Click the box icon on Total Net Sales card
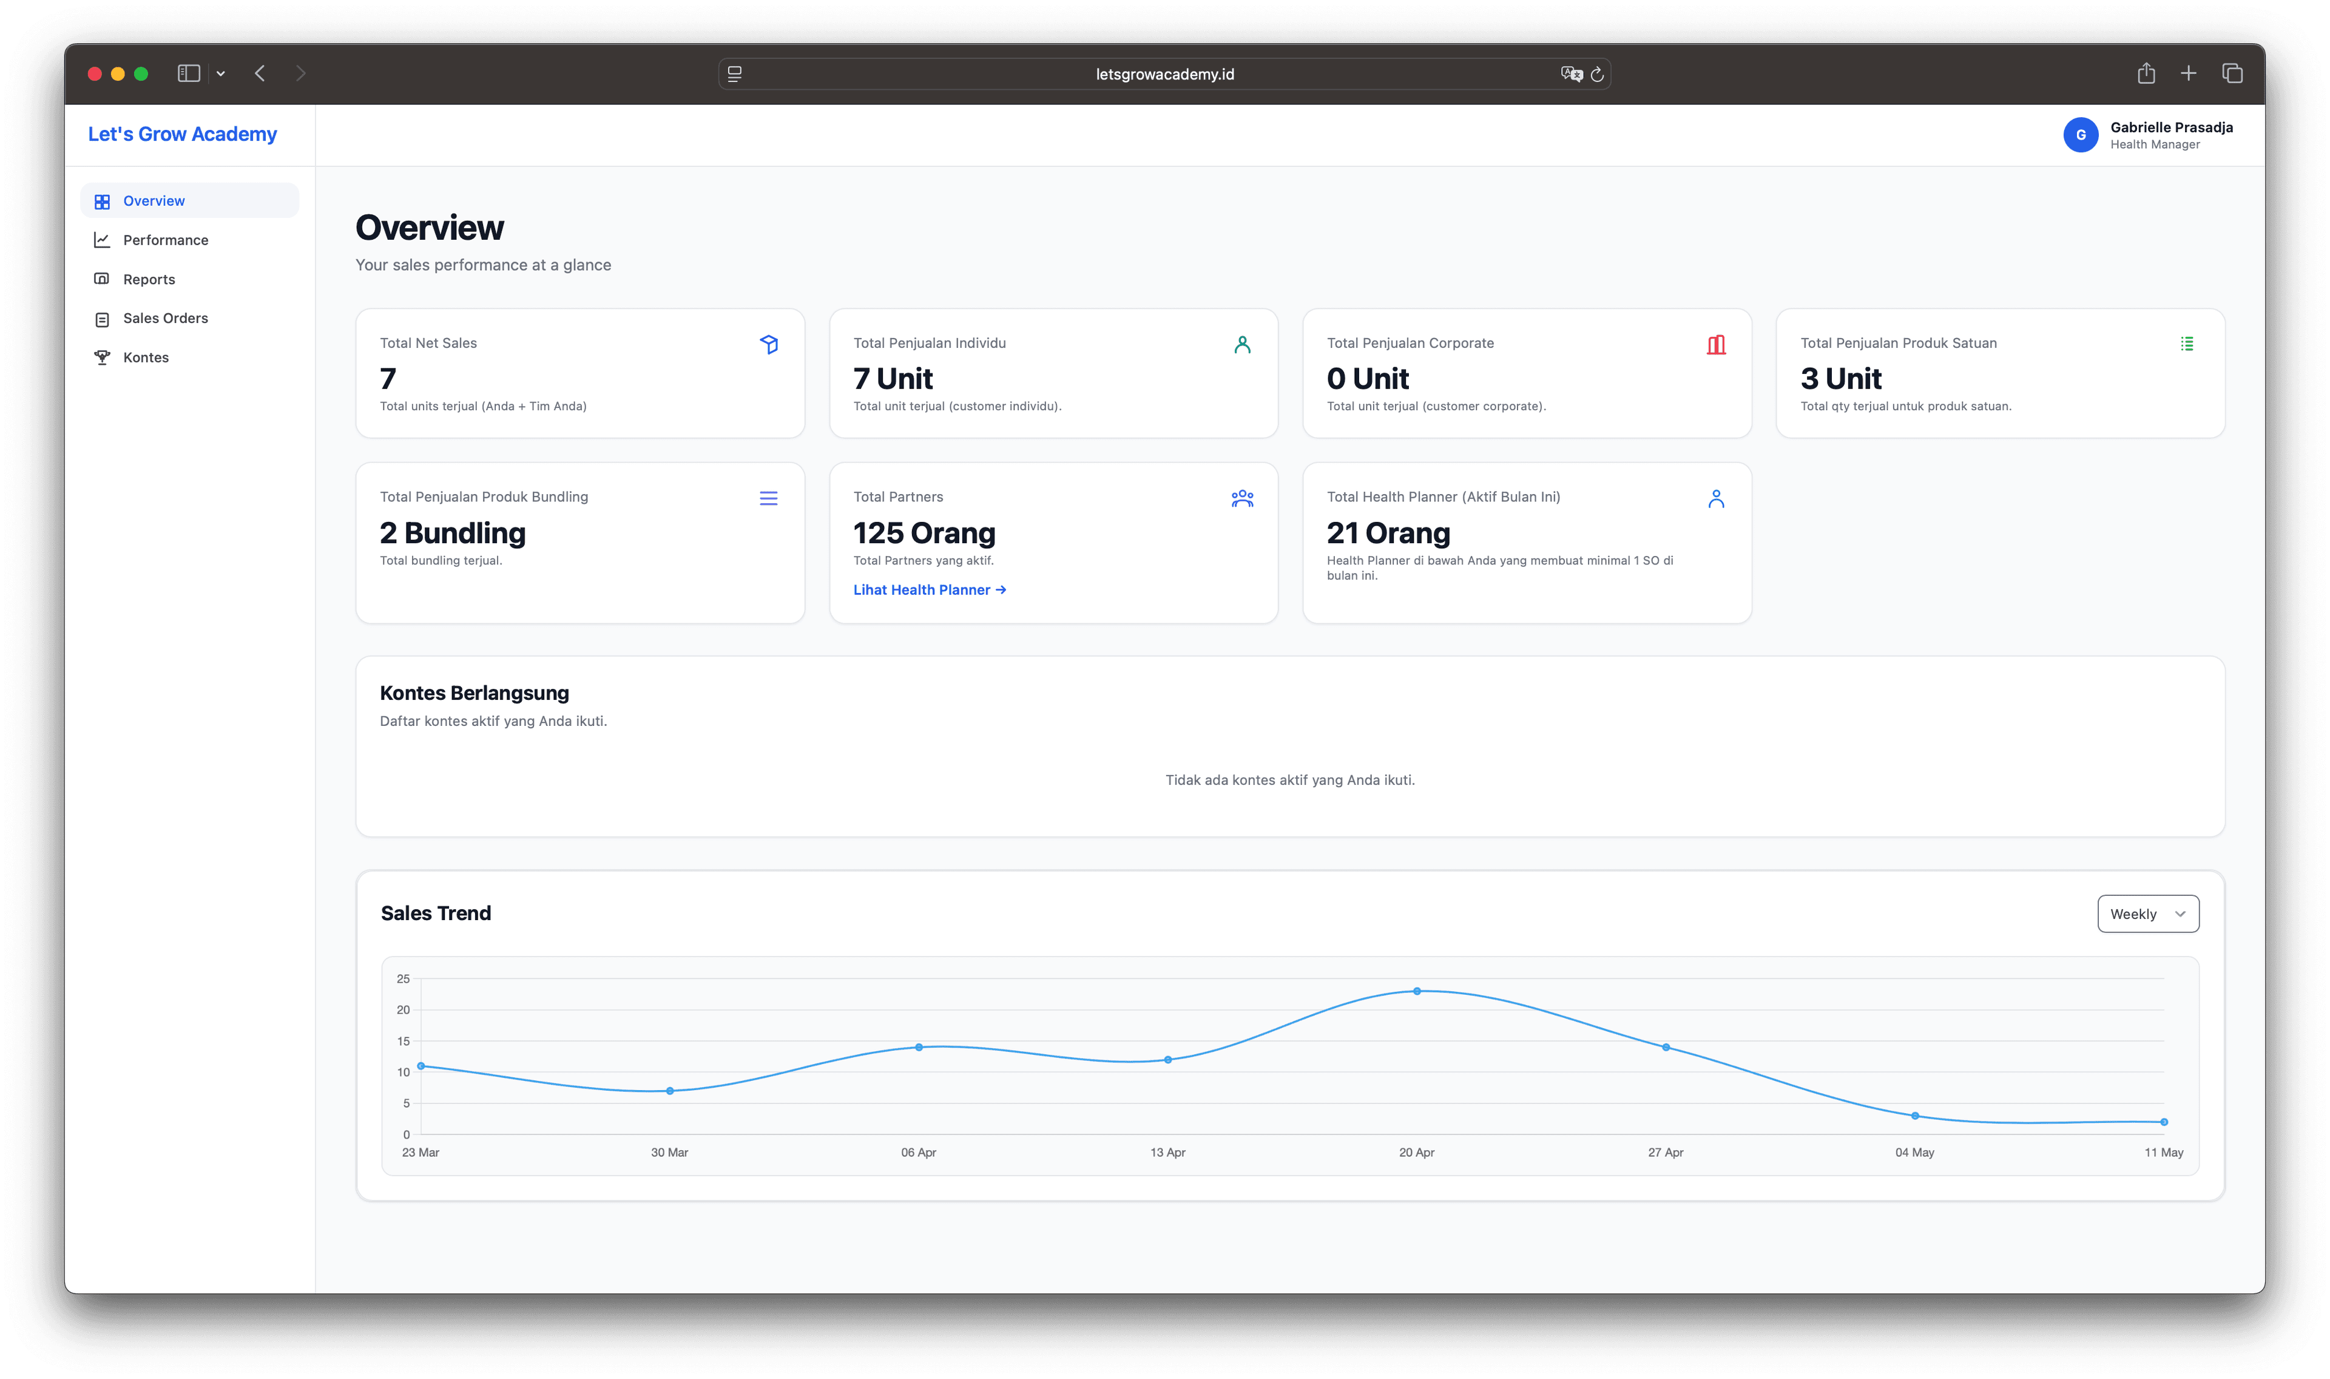 [x=769, y=345]
